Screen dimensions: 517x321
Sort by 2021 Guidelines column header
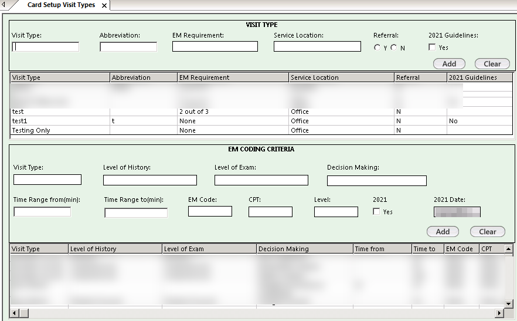479,77
